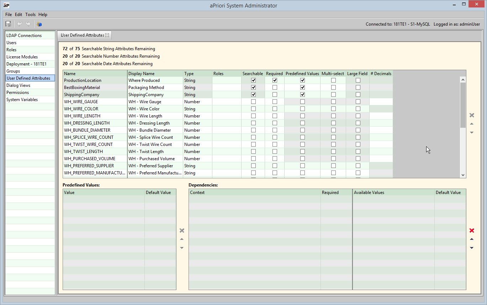The height and width of the screenshot is (305, 487).
Task: Uncheck Searchable for BestBoxingMaterial
Action: coord(253,88)
